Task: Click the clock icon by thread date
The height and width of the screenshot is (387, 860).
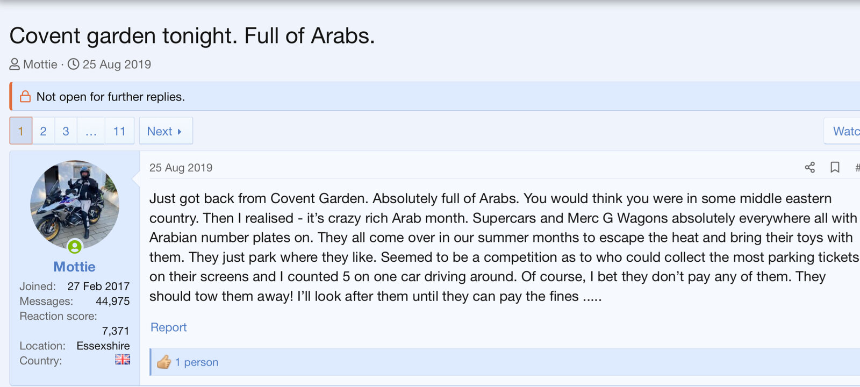Action: coord(74,64)
